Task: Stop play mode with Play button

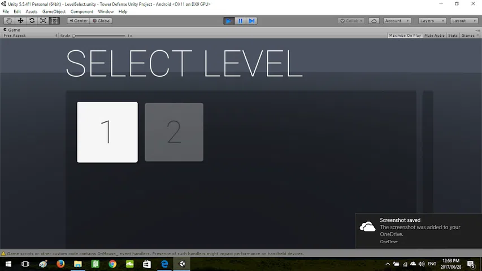Action: [x=228, y=21]
